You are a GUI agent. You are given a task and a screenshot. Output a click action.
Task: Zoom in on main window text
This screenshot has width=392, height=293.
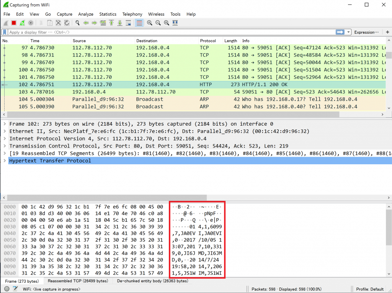(x=150, y=23)
